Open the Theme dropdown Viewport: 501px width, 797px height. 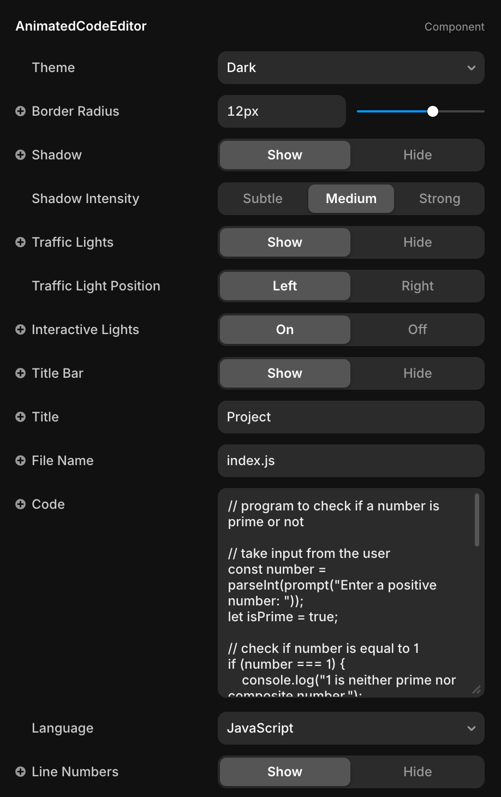[351, 68]
